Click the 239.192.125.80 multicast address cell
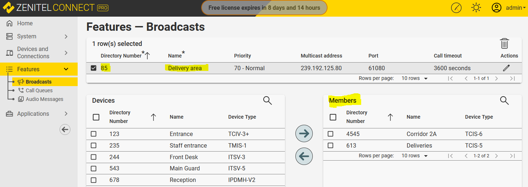528x187 pixels. click(x=321, y=68)
